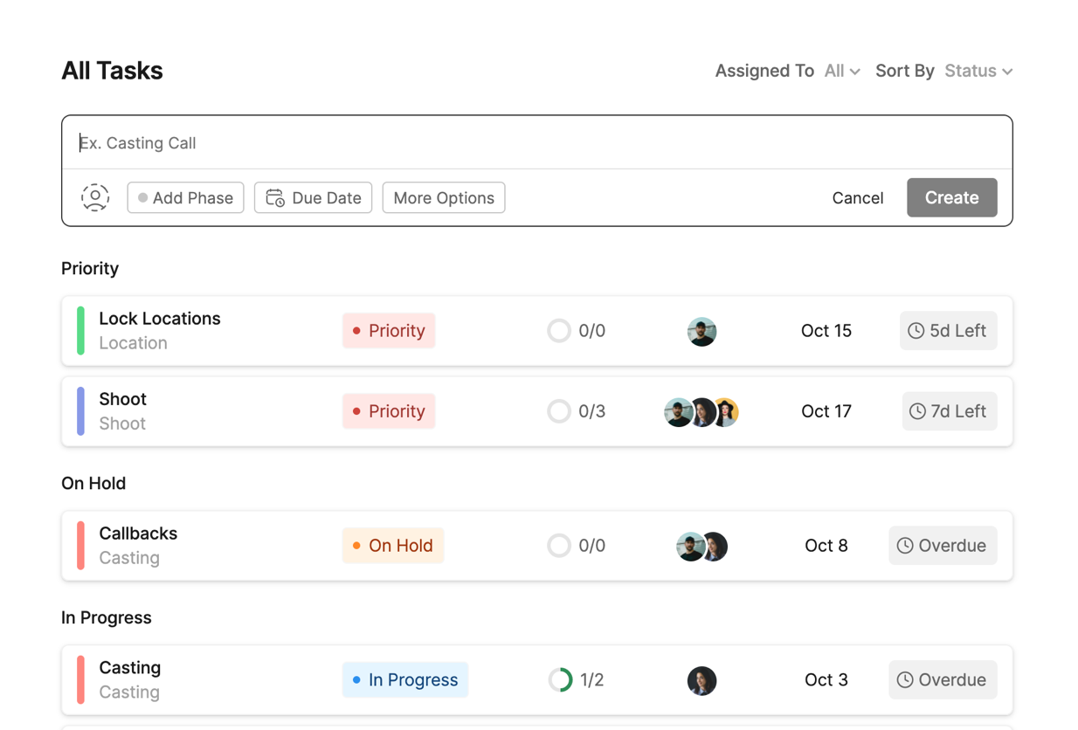Click the Overdue clock badge on Callbacks
This screenshot has height=730, width=1078.
pos(942,546)
